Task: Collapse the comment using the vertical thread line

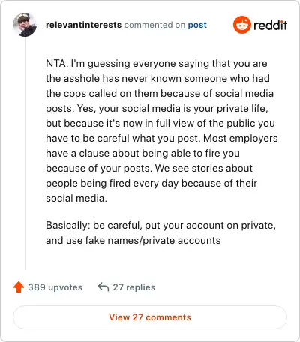Action: click(25, 154)
